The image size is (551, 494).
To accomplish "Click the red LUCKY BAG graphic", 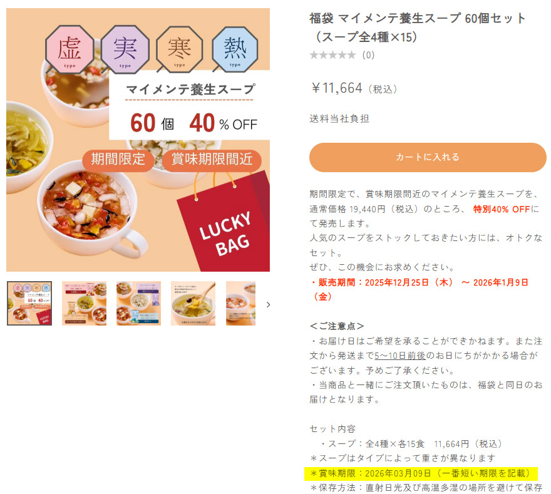I will click(225, 225).
